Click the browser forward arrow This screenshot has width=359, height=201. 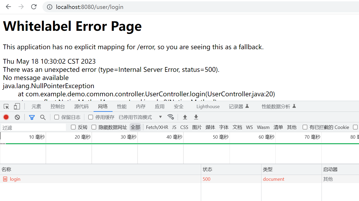coord(21,7)
